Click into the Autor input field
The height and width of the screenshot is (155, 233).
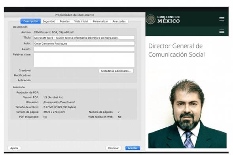84,43
